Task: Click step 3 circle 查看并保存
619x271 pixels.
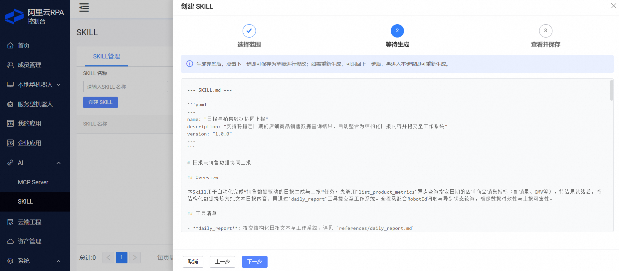Action: 546,31
